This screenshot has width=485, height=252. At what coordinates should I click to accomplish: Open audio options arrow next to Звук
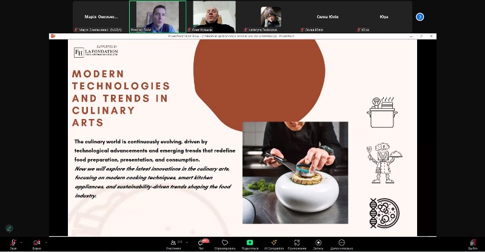[x=21, y=242]
